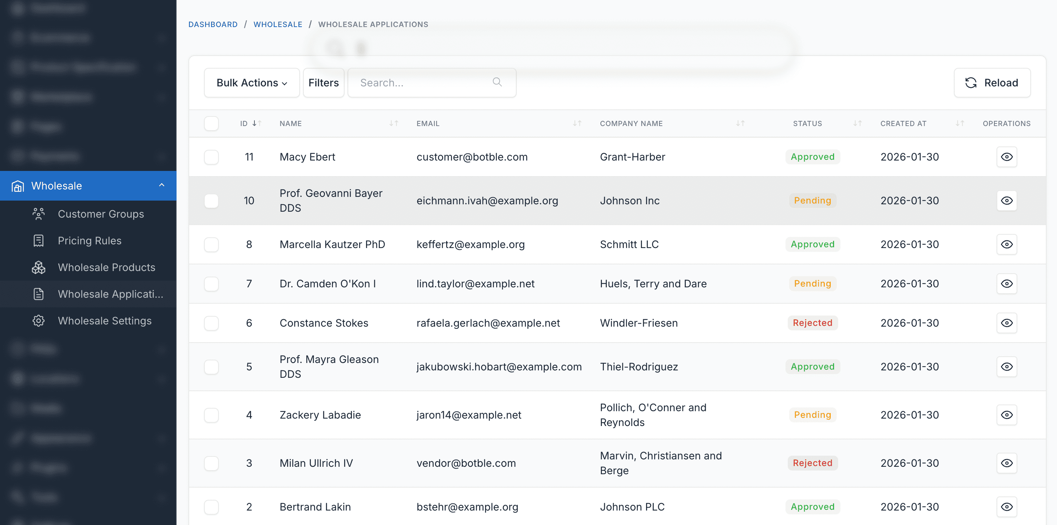Click the Customer Groups people icon
Screen dimensions: 1057x525
click(39, 214)
